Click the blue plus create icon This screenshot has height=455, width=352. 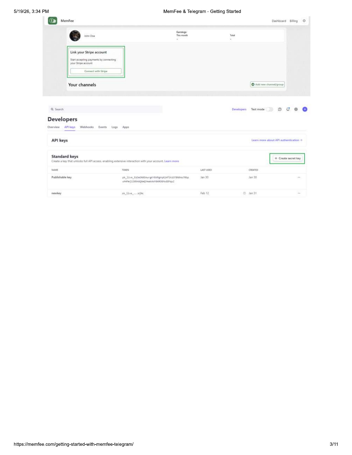tap(305, 109)
